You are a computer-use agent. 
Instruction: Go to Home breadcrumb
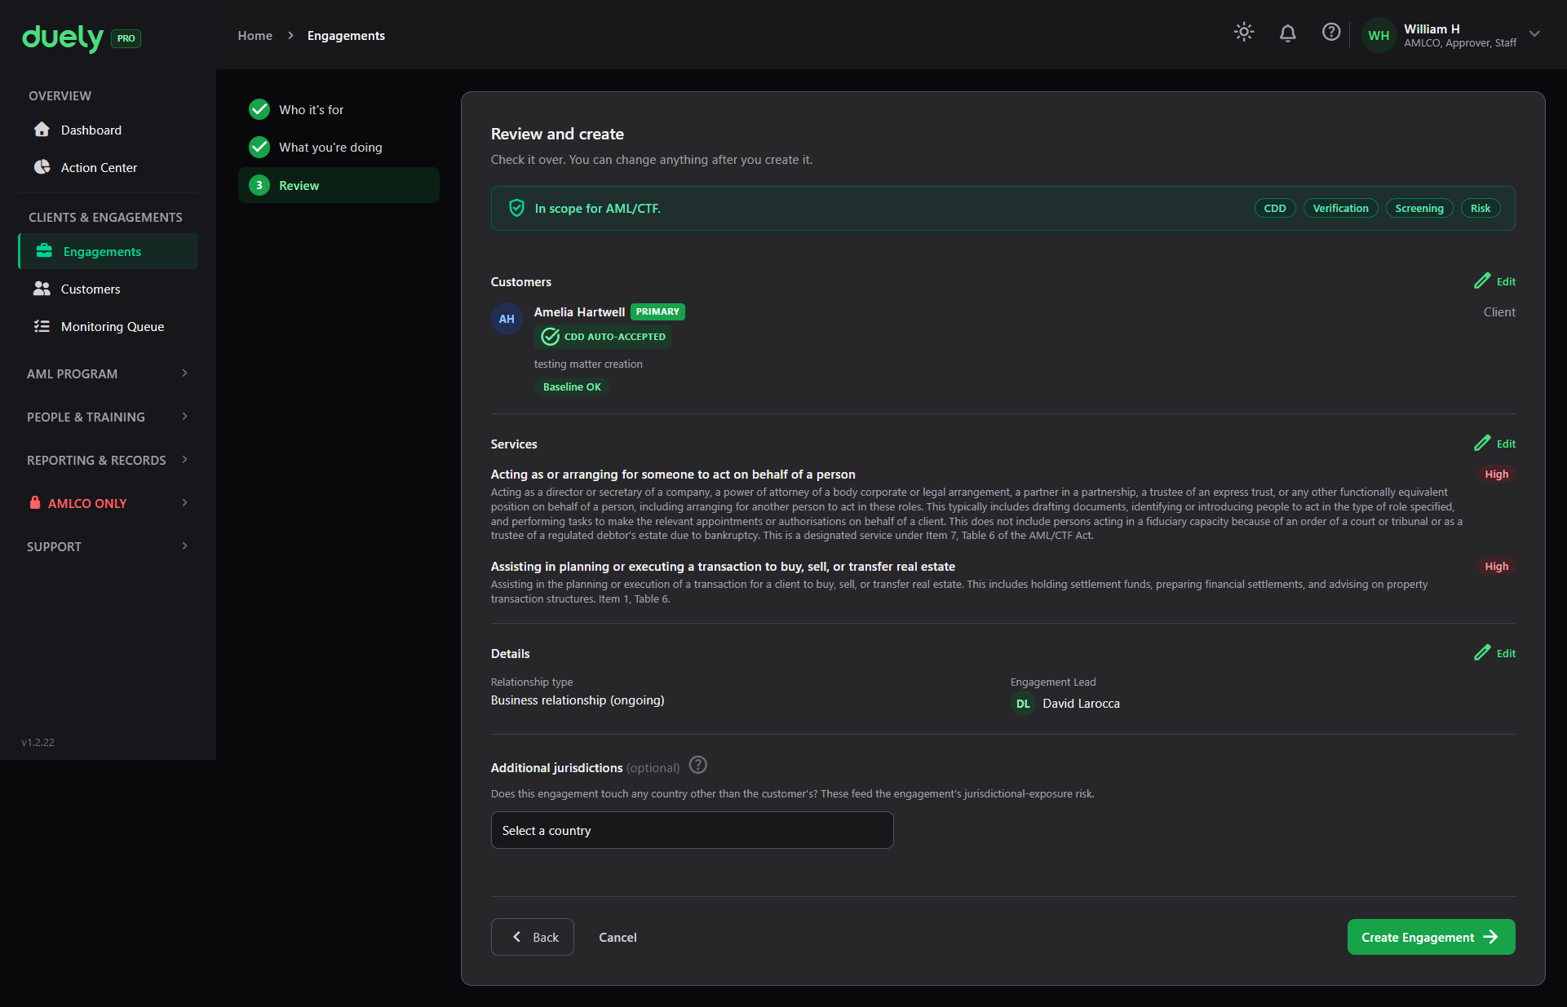tap(255, 36)
